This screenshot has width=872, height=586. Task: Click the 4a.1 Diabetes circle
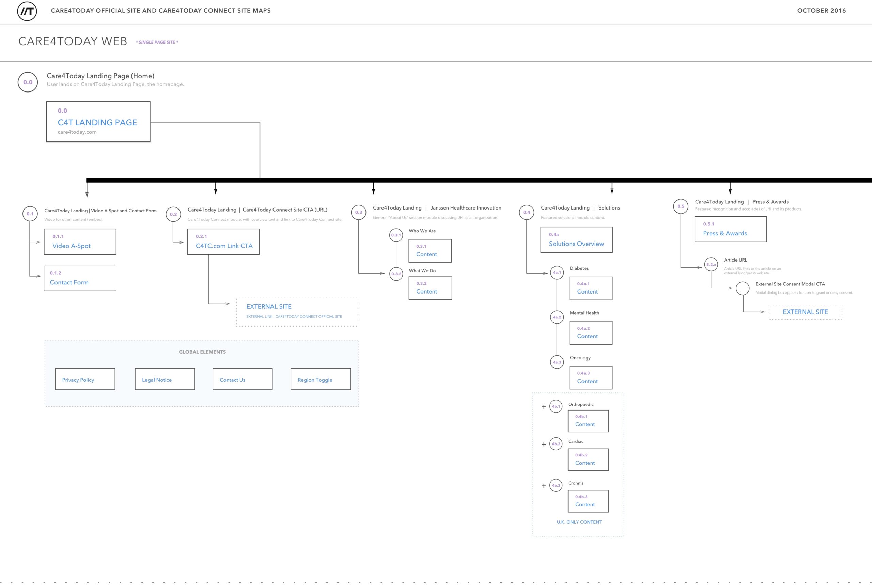pyautogui.click(x=557, y=272)
